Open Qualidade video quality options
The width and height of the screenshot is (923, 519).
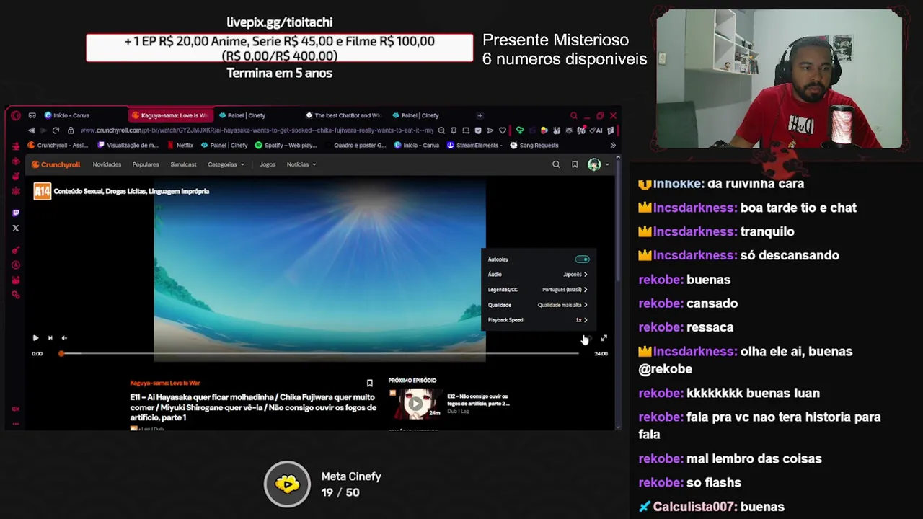click(537, 305)
